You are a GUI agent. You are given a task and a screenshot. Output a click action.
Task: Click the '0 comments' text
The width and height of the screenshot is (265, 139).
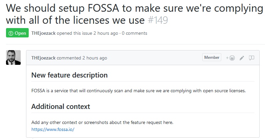pyautogui.click(x=135, y=33)
